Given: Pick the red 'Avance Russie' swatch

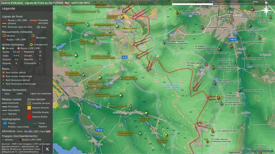Looking at the screenshot, I should click(29, 117).
